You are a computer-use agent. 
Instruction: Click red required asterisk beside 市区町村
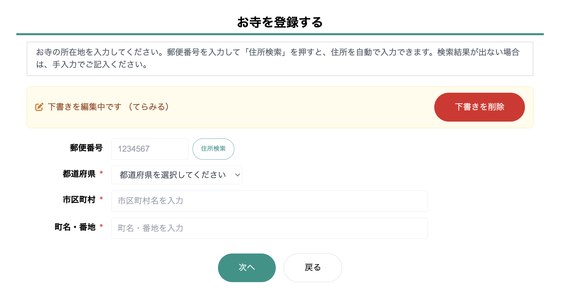[101, 199]
